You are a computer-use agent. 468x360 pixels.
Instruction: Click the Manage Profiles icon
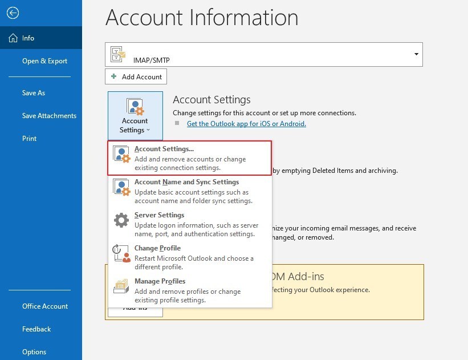coord(122,286)
